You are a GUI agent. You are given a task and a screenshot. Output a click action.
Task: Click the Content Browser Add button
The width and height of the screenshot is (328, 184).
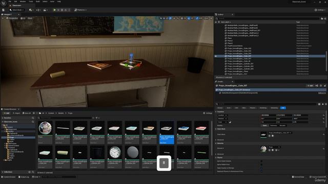pos(6,113)
